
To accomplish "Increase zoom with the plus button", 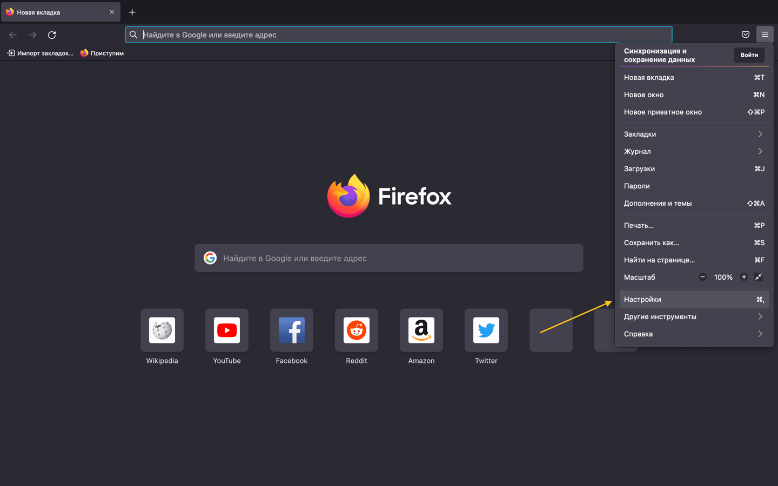I will coord(743,277).
